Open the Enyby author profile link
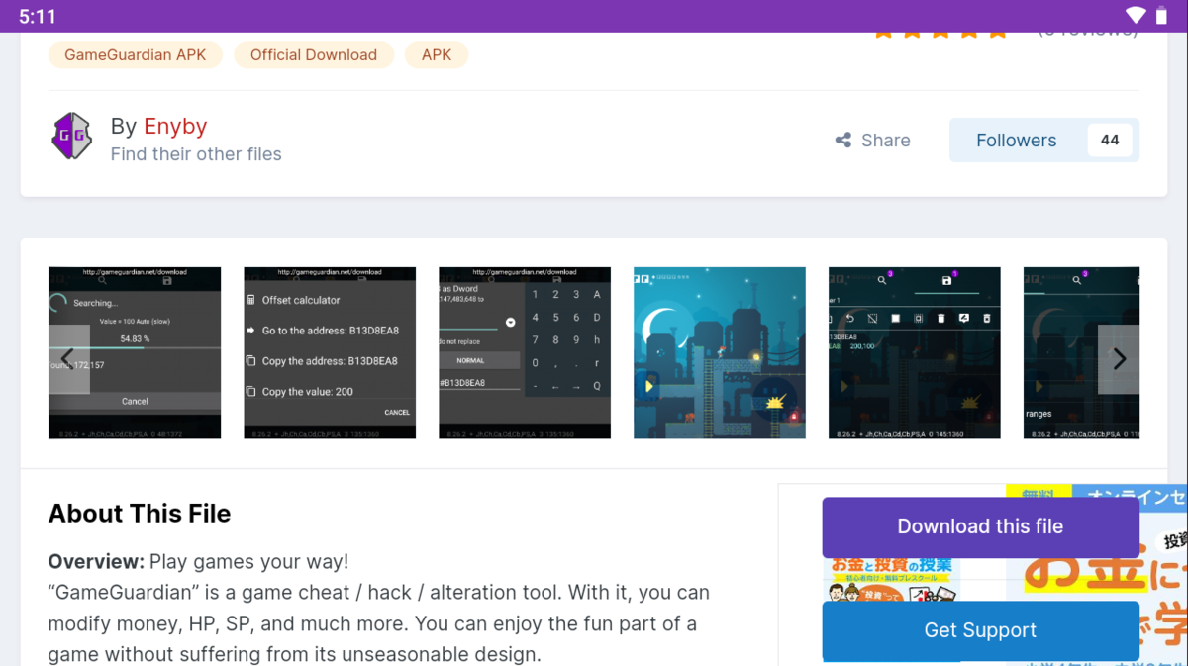 [175, 126]
